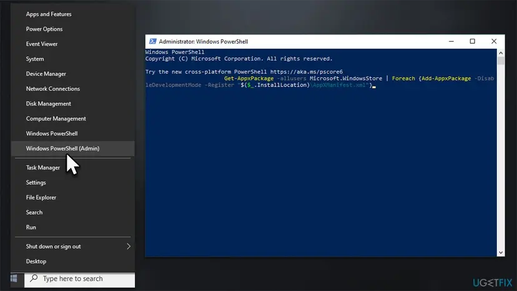Expand Shut down or sign out submenu
The image size is (517, 291).
(72, 247)
